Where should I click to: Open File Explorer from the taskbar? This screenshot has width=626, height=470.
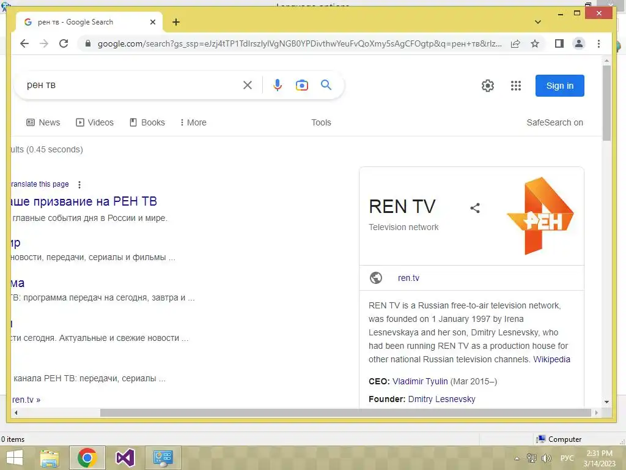click(x=50, y=458)
